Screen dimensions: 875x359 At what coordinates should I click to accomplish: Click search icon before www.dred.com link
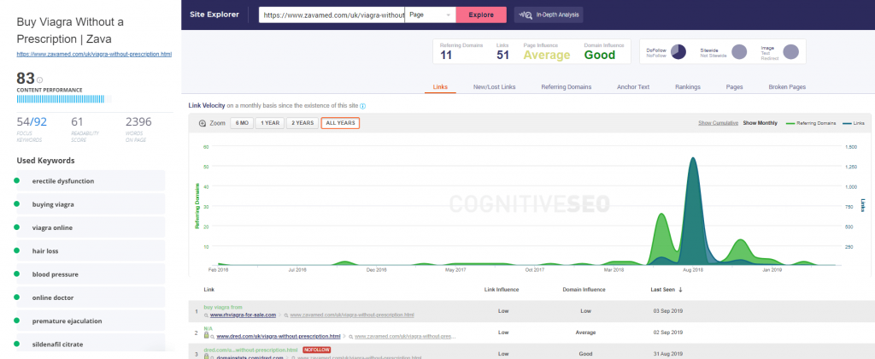tap(213, 337)
